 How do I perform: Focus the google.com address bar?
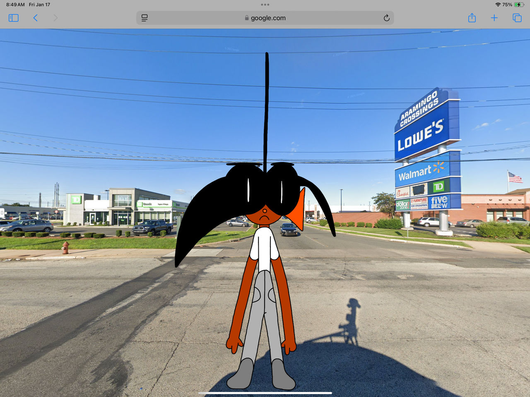point(265,18)
